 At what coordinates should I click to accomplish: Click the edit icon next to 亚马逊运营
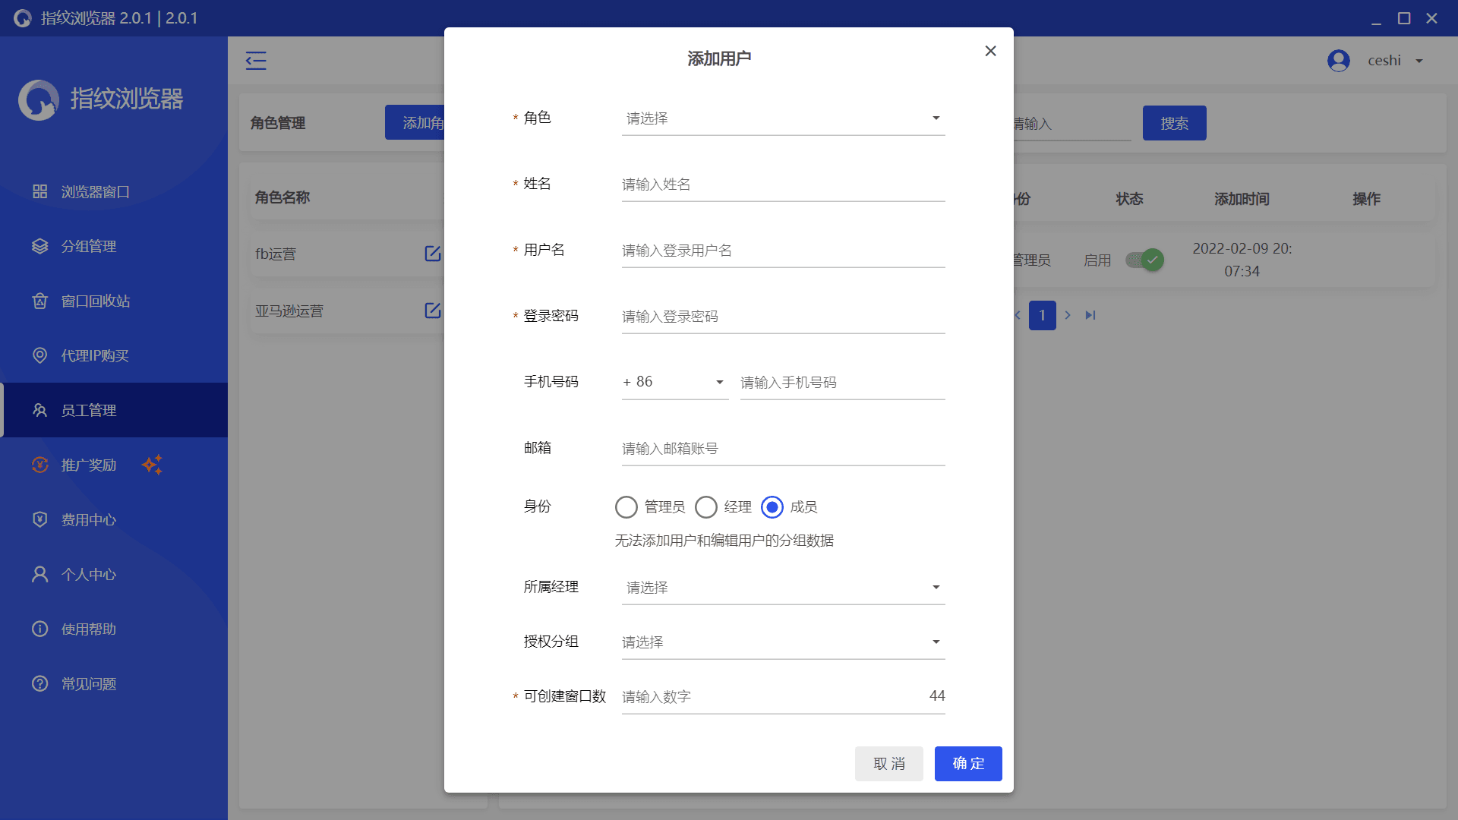432,311
